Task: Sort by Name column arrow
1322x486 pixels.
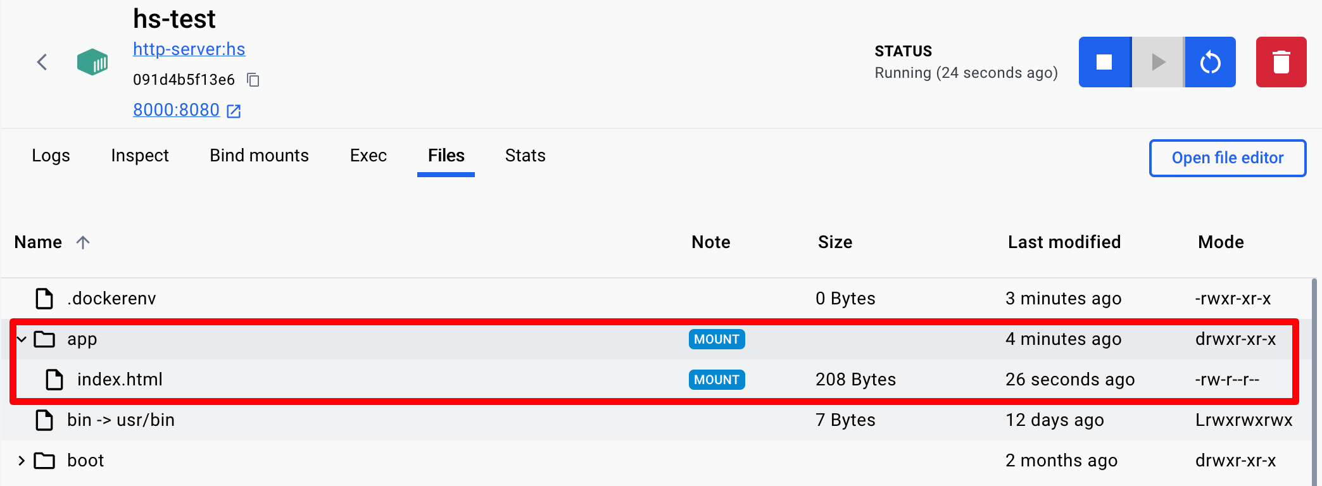Action: (x=83, y=242)
